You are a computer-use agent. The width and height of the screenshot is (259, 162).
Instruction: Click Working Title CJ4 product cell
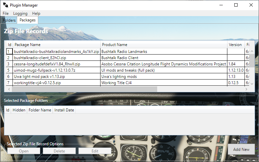[x=164, y=83]
